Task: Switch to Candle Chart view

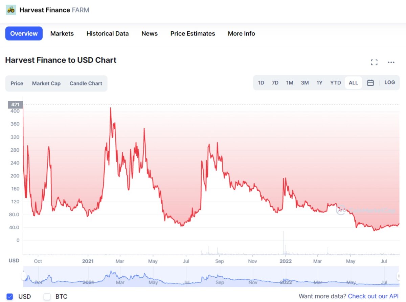Action: (x=86, y=83)
